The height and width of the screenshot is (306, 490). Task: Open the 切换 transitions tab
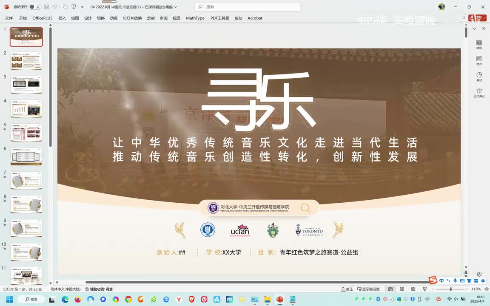[101, 18]
